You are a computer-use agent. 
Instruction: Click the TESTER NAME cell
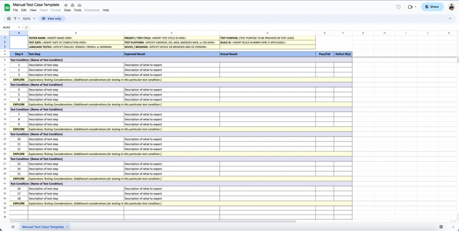(x=76, y=38)
